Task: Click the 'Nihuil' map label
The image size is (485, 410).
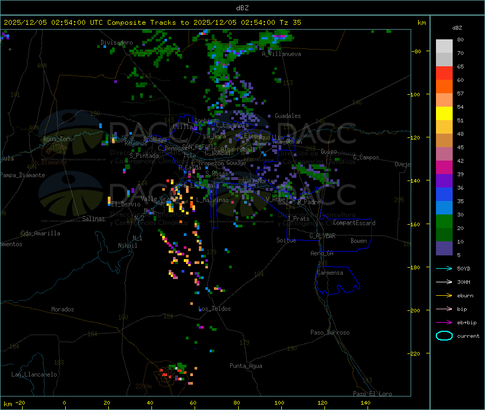Action: click(x=127, y=246)
